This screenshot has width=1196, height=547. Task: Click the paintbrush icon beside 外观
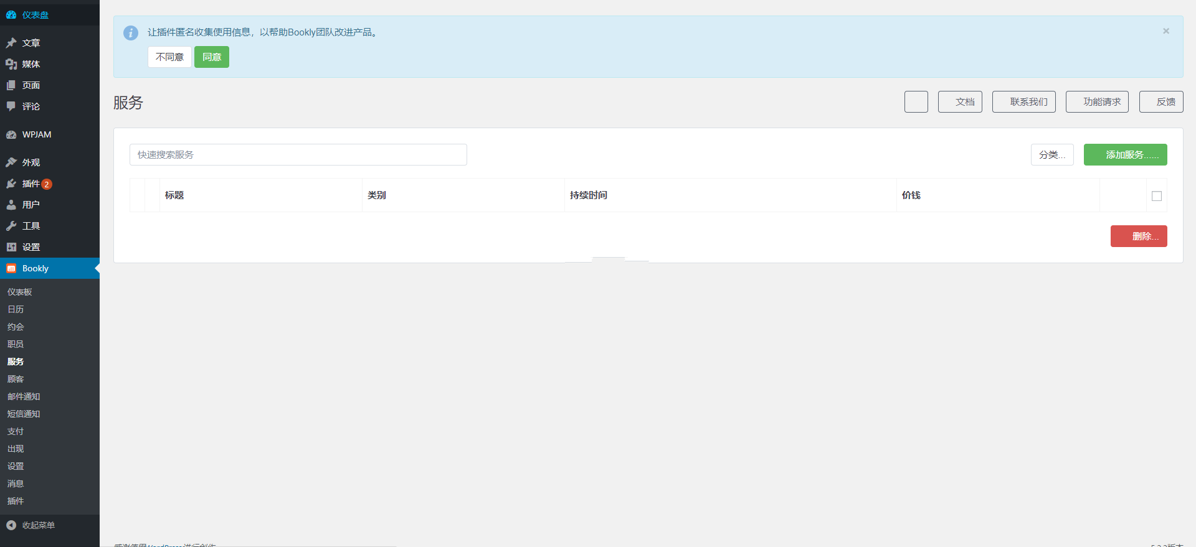[11, 162]
